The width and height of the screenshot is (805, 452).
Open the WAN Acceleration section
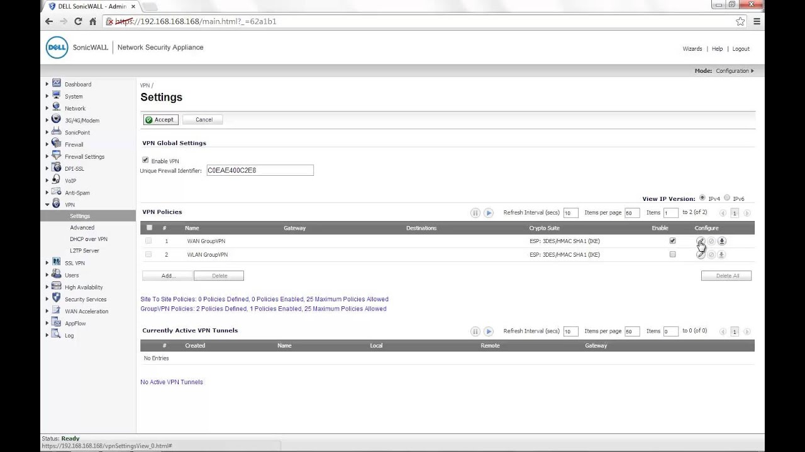[86, 311]
